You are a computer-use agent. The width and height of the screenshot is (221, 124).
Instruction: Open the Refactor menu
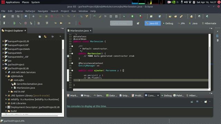point(30,11)
